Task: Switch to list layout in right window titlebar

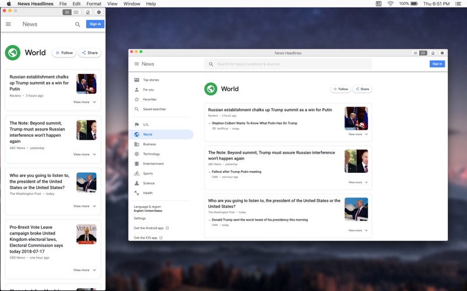Action: coord(415,53)
